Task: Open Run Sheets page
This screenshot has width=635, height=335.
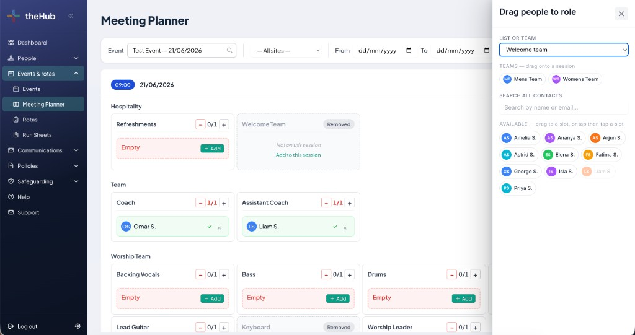Action: tap(43, 135)
